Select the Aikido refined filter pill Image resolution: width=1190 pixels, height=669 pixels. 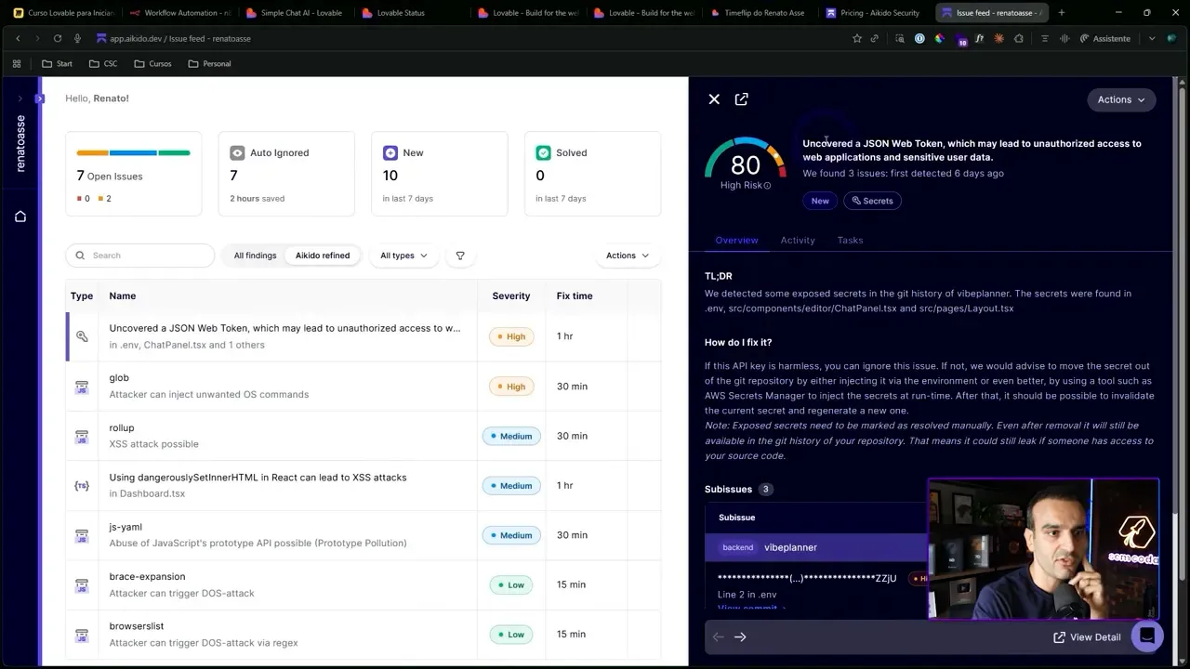pyautogui.click(x=323, y=255)
